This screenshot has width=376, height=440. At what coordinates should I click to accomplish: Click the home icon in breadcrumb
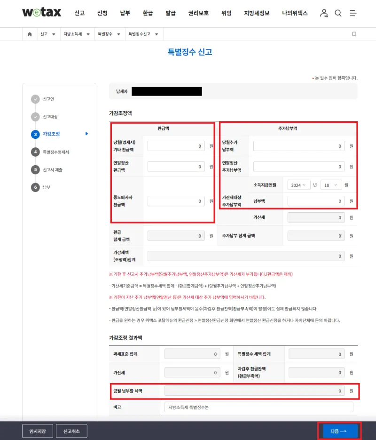(30, 34)
